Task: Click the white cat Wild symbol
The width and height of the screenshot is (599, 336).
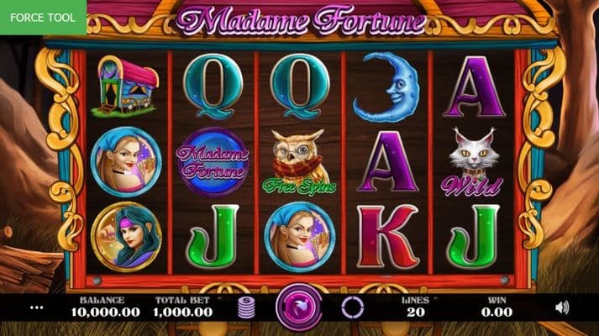Action: point(472,162)
